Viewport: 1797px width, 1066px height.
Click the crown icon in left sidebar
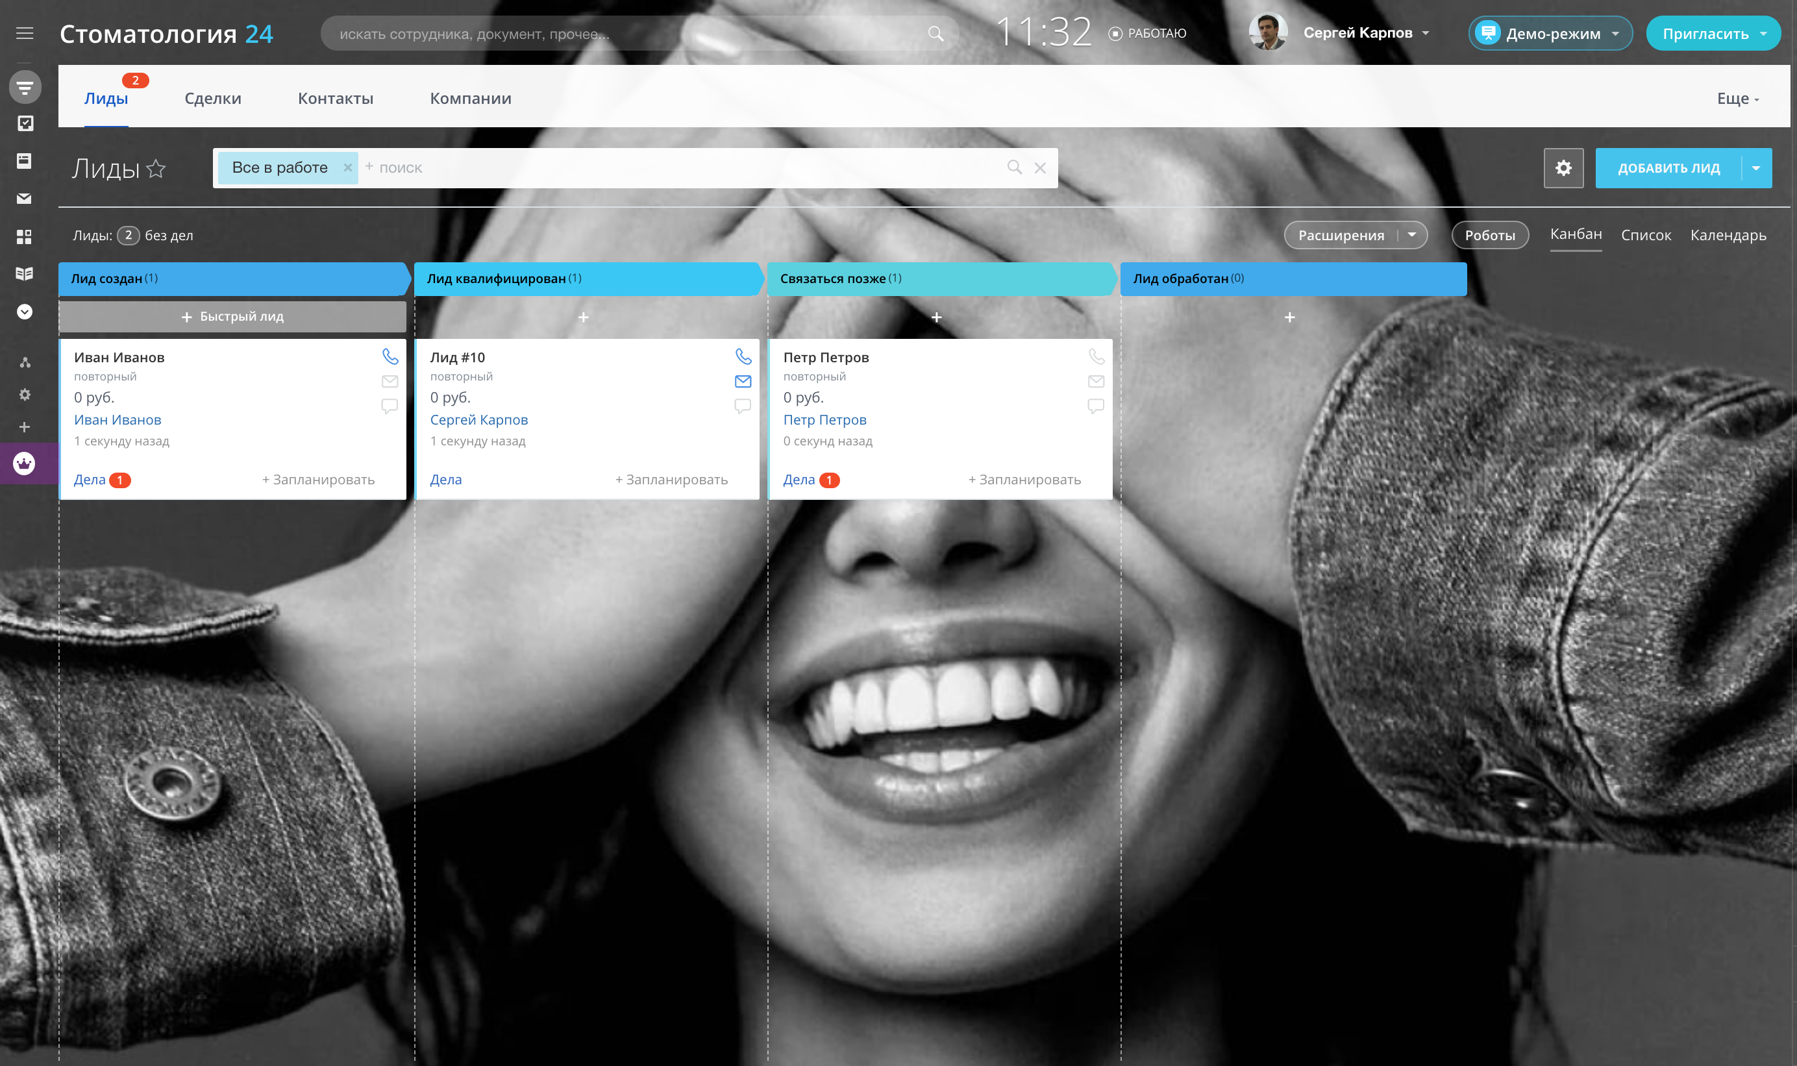[25, 464]
